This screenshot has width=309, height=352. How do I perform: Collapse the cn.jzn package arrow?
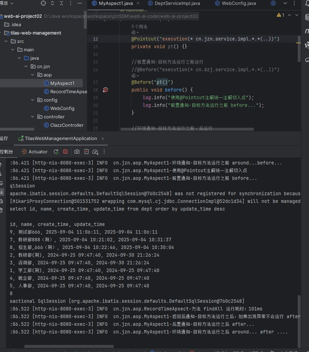26,66
